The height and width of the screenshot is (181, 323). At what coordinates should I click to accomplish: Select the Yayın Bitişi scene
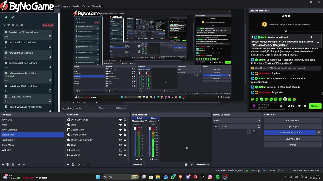[x=32, y=120]
